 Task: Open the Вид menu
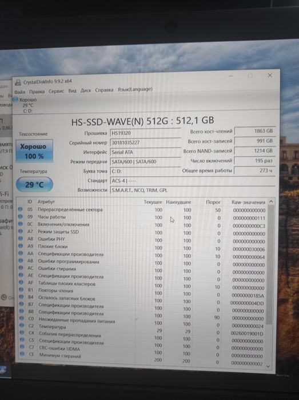pyautogui.click(x=72, y=91)
